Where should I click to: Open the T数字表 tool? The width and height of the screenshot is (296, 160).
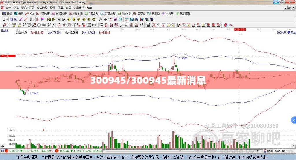[x=124, y=13]
